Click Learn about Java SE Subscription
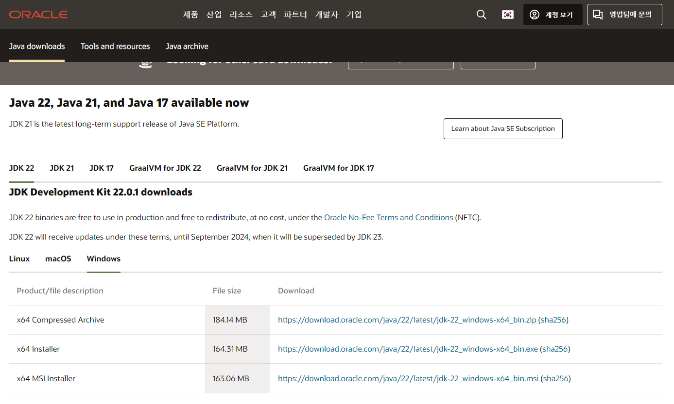This screenshot has width=674, height=404. pos(503,129)
